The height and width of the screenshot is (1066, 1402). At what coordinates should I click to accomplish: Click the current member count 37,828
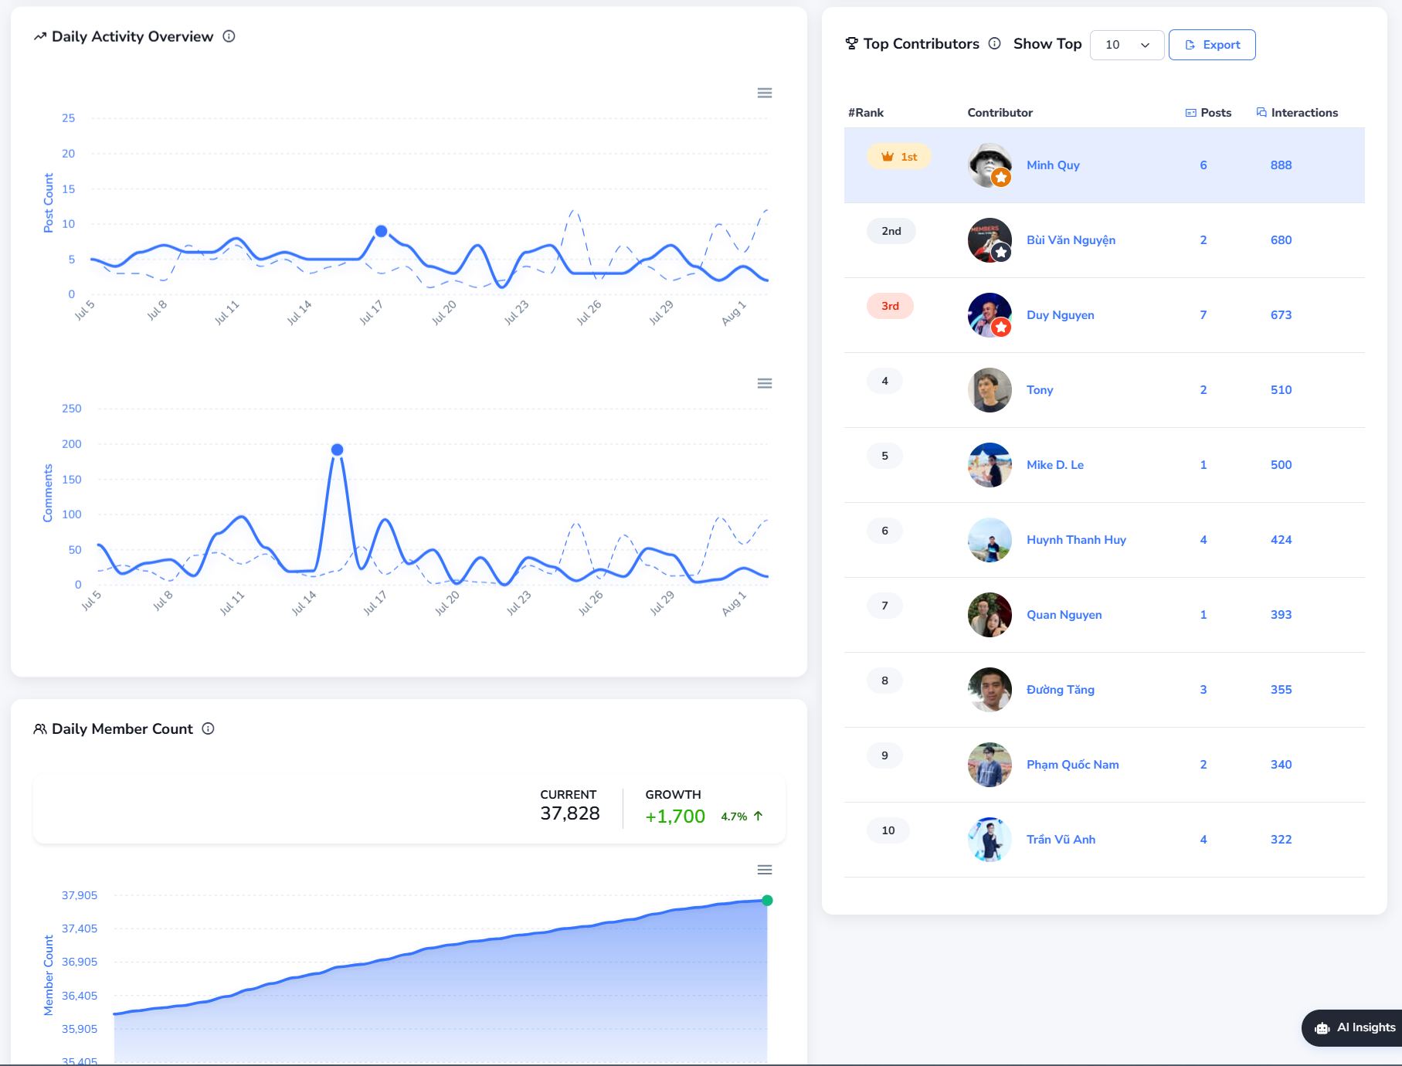pos(570,813)
